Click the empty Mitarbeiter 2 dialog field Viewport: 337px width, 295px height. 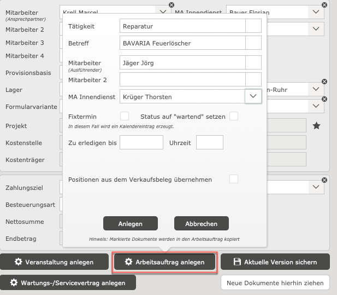coord(182,79)
